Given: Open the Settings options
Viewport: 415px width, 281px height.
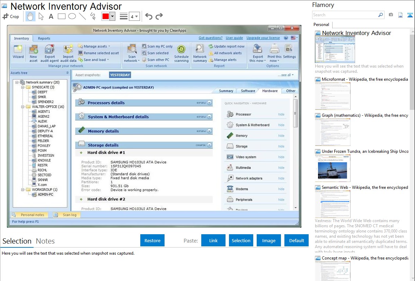Looking at the screenshot, I should 289,52.
